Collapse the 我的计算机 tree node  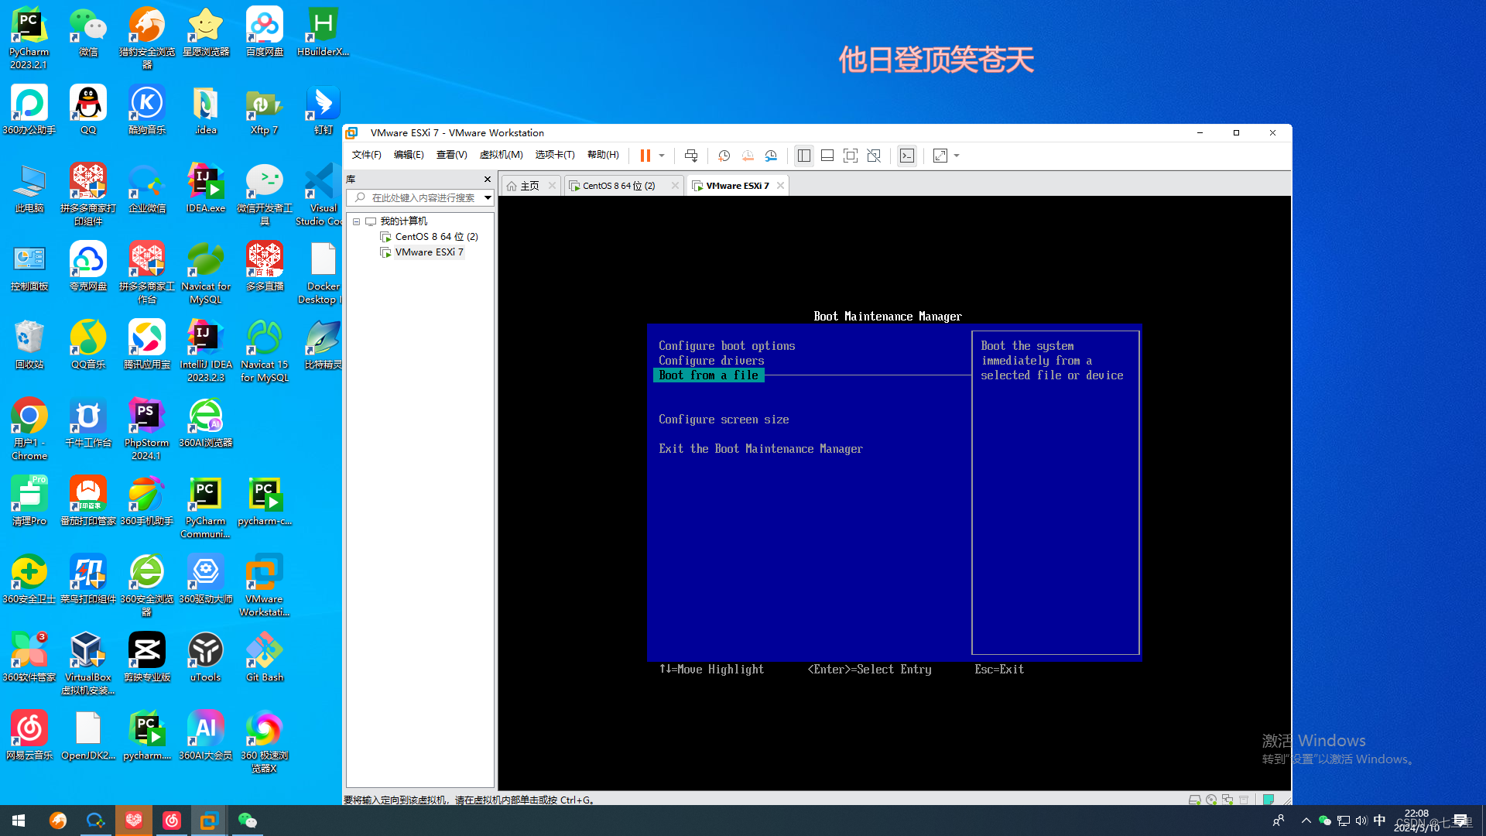click(356, 221)
